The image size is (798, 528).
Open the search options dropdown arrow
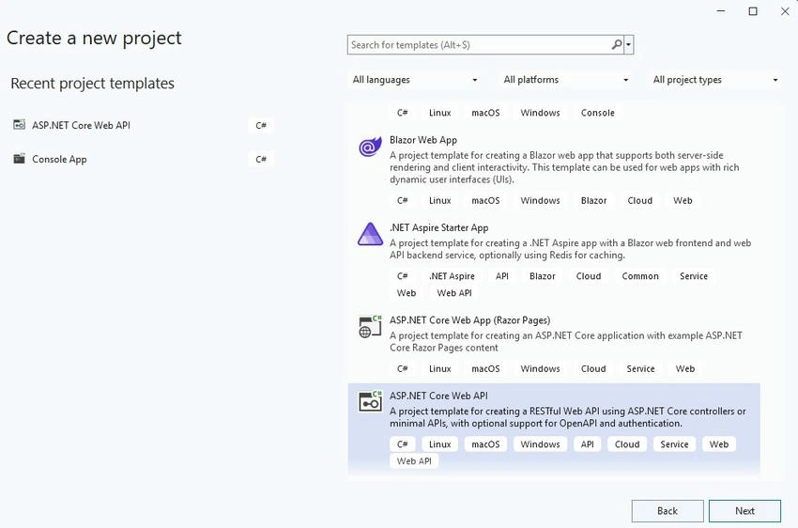tap(629, 45)
